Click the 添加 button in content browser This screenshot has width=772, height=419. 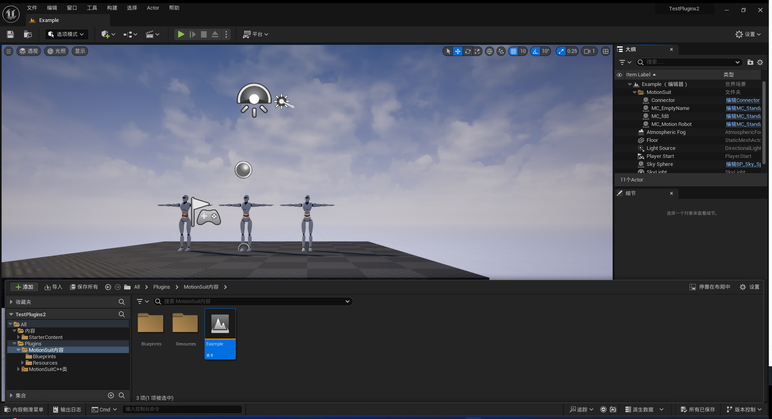[24, 287]
